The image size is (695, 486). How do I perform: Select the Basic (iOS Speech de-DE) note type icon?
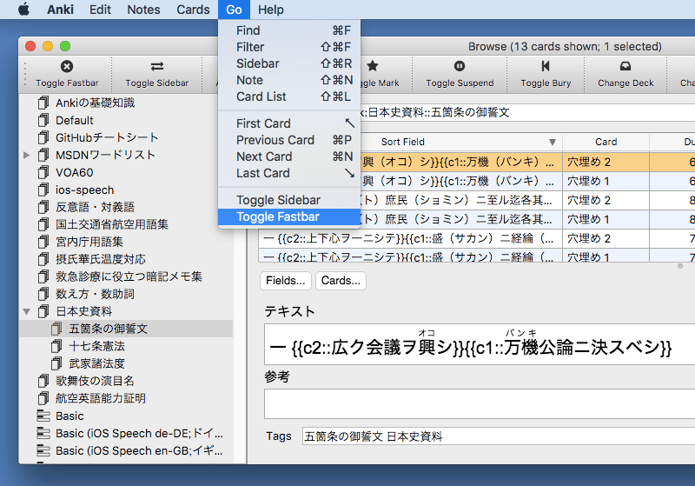(x=43, y=433)
